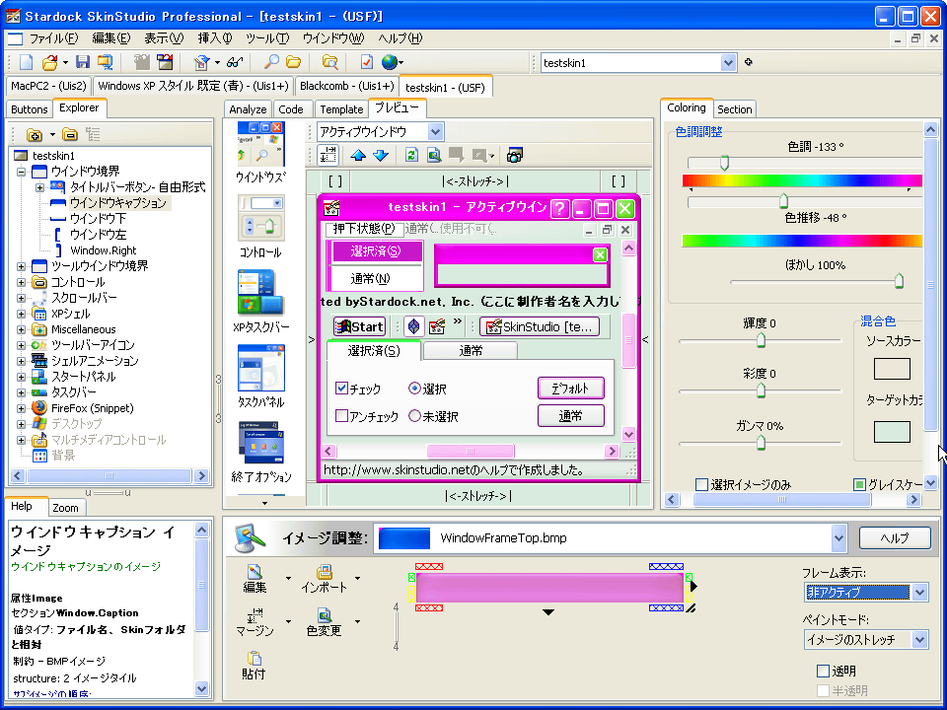Image resolution: width=947 pixels, height=710 pixels.
Task: Switch to the Blackcomb - (Uis1+) document tab
Action: coord(346,86)
